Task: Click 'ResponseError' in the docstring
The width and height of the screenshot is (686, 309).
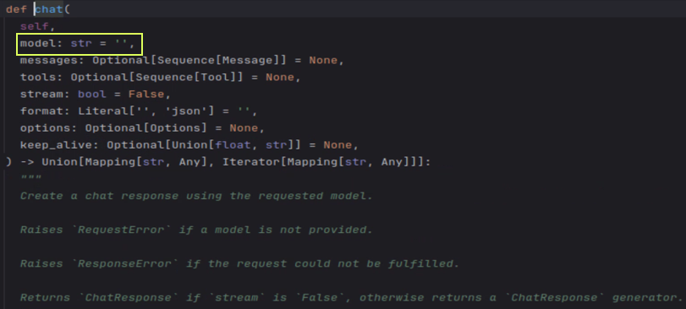Action: pos(124,264)
